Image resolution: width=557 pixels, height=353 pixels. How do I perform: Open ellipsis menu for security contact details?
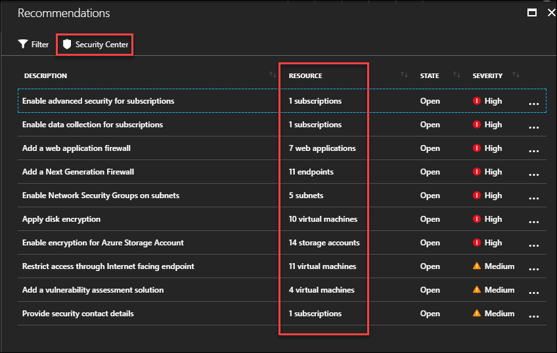(x=533, y=316)
